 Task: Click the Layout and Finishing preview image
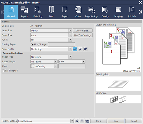pos(118,50)
